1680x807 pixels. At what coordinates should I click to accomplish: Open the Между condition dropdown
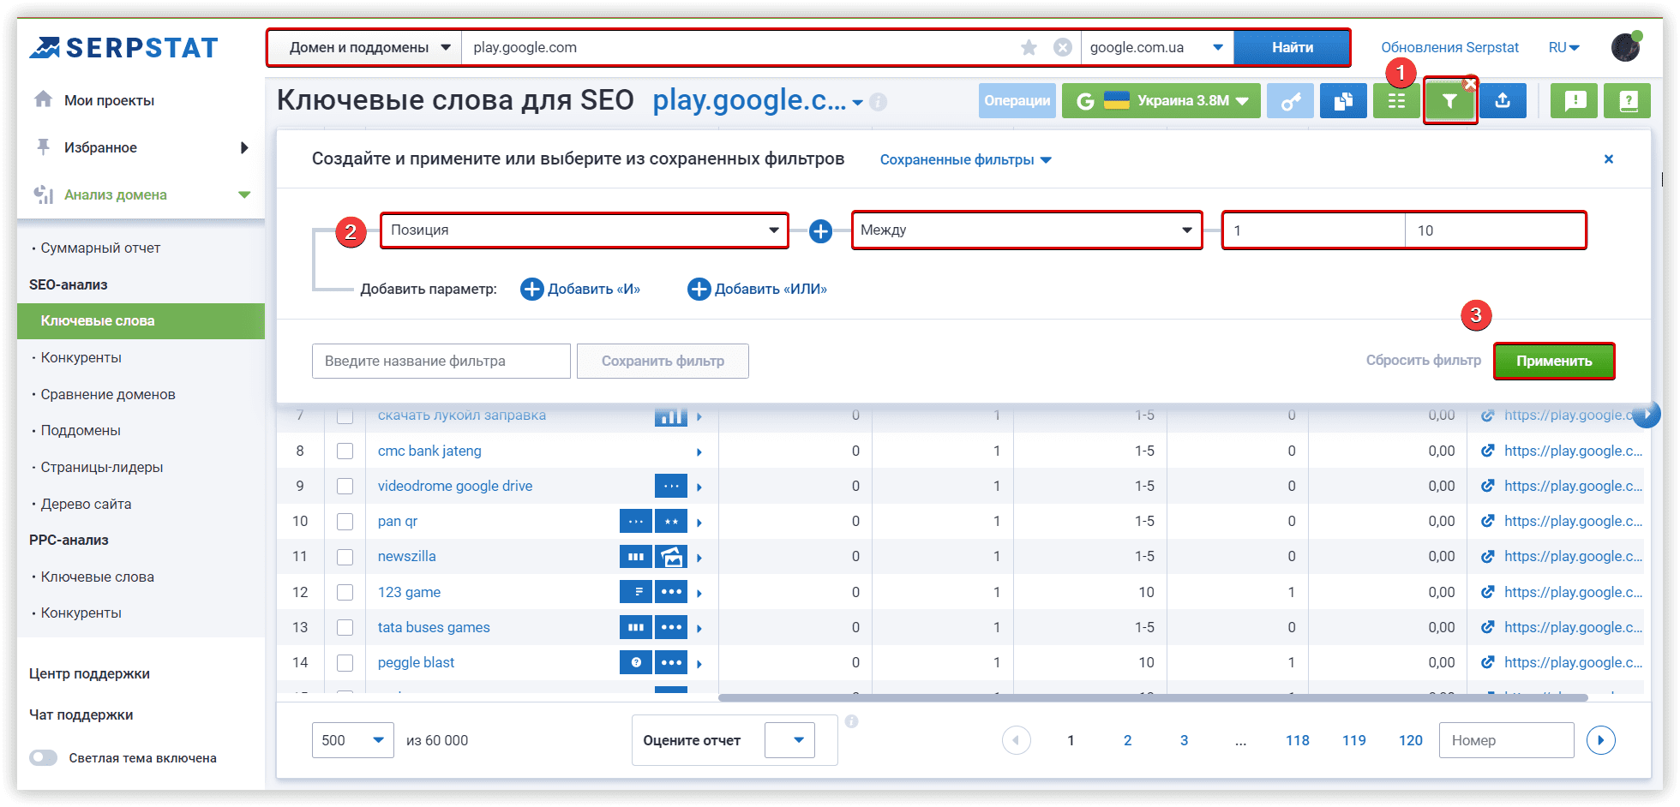coord(1027,230)
